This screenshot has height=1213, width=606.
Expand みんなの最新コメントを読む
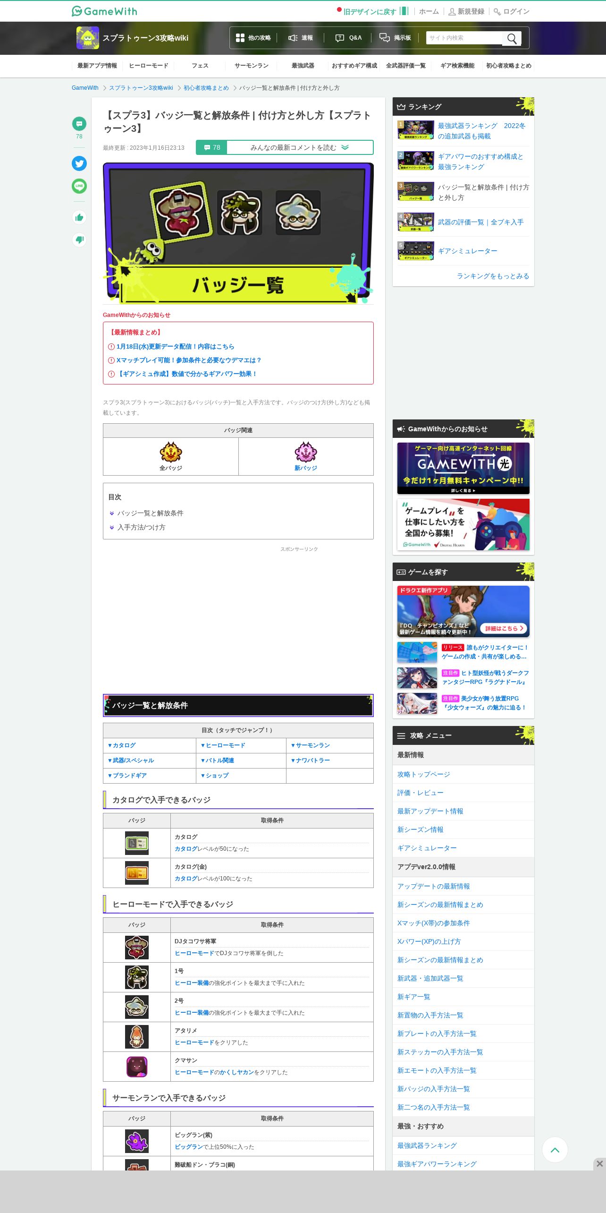point(300,147)
